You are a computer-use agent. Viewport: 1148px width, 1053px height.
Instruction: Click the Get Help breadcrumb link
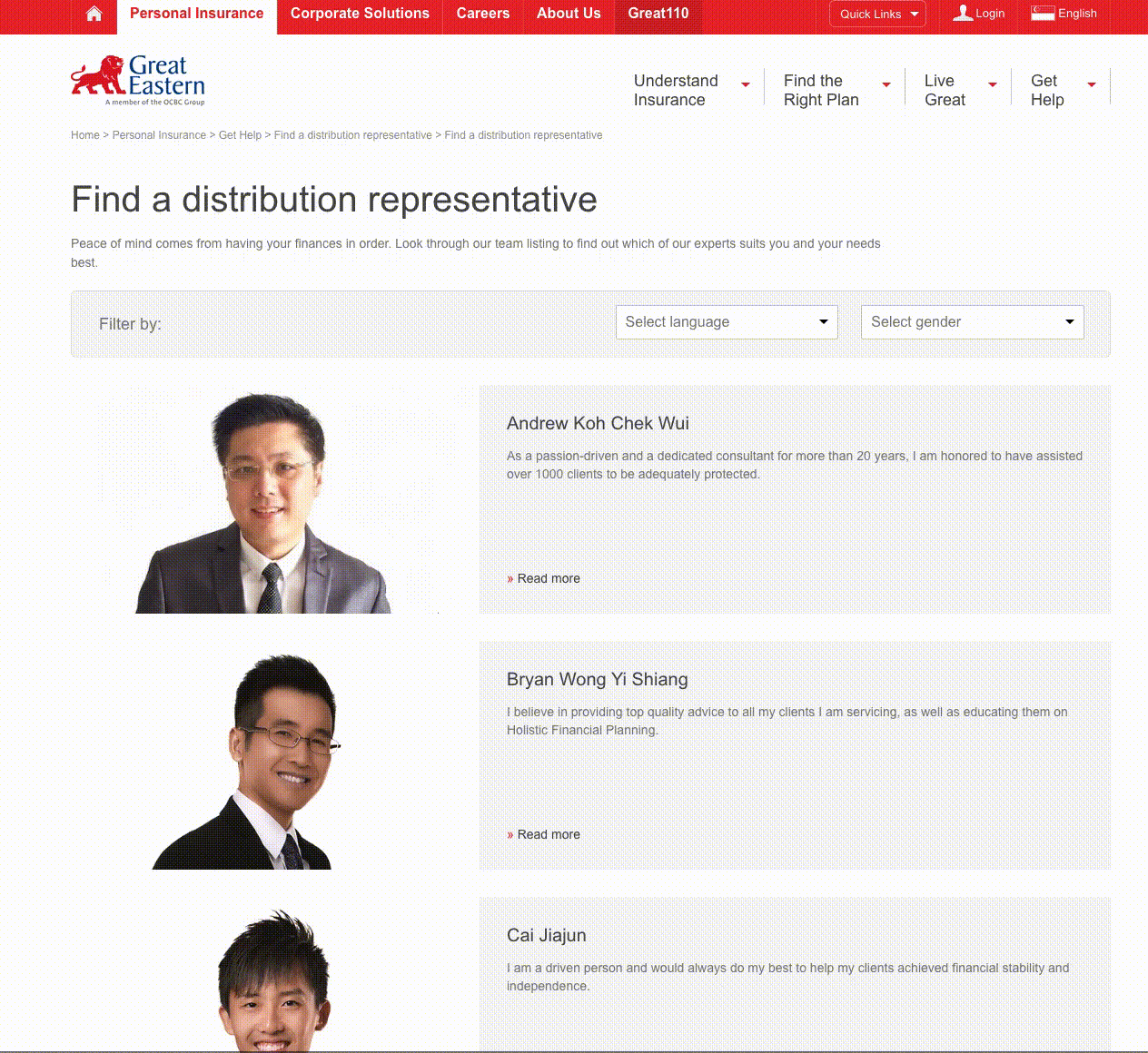pyautogui.click(x=240, y=135)
